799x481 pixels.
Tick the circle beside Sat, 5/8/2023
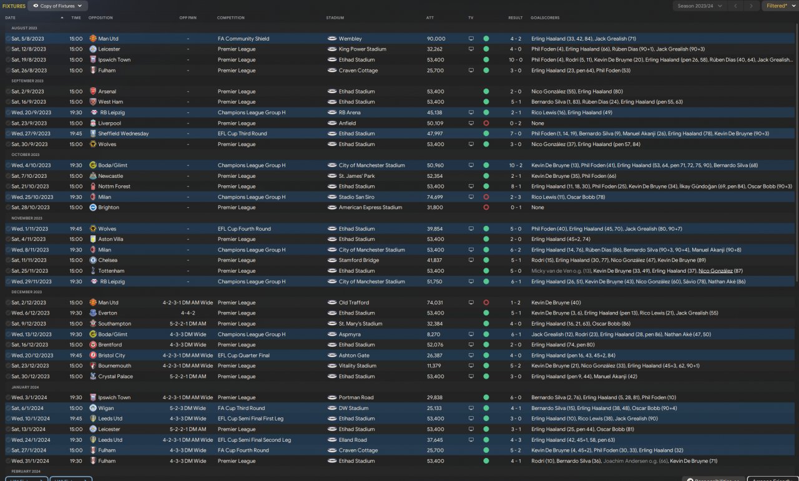point(8,39)
